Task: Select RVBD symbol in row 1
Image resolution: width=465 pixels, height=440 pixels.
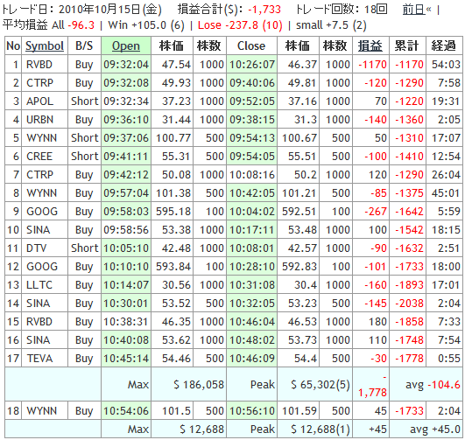Action: [x=39, y=65]
